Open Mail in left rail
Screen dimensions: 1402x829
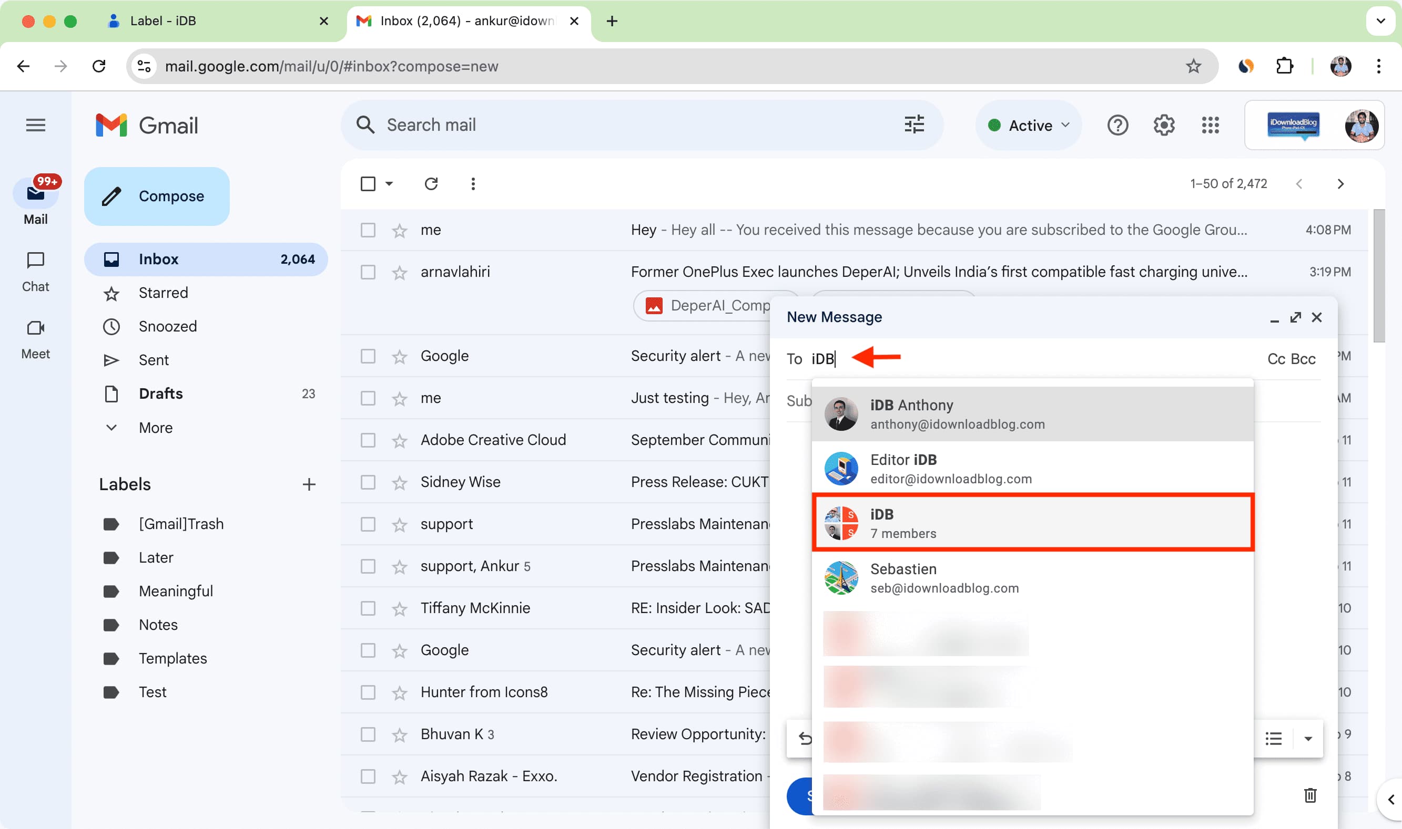click(x=36, y=201)
